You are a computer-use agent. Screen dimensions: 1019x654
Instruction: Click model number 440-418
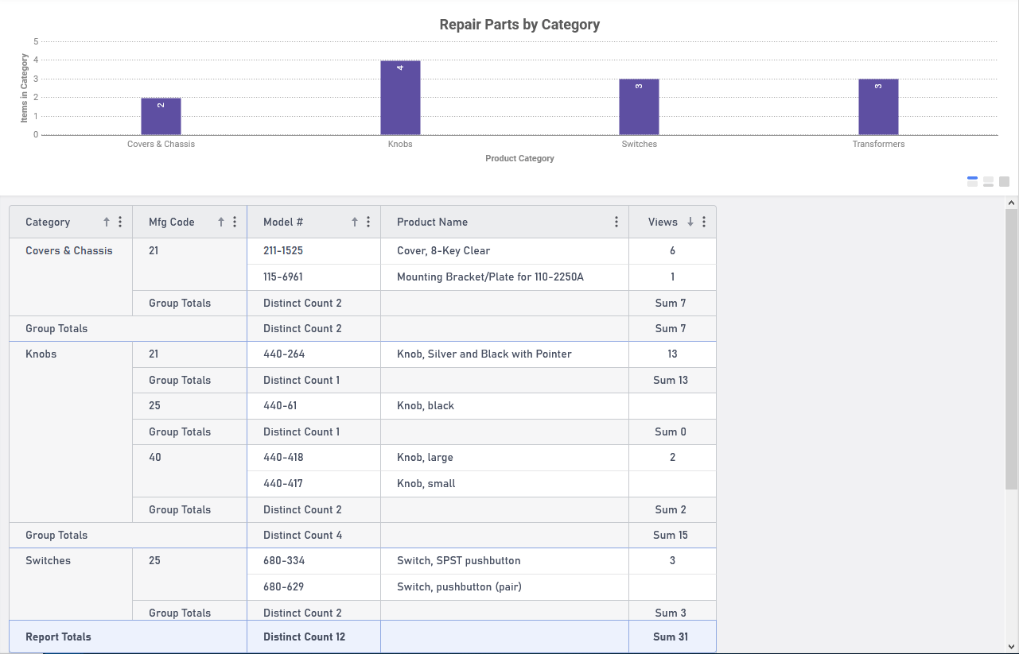click(283, 457)
